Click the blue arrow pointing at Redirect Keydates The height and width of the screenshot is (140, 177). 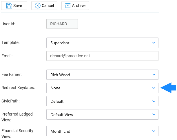click(x=168, y=88)
